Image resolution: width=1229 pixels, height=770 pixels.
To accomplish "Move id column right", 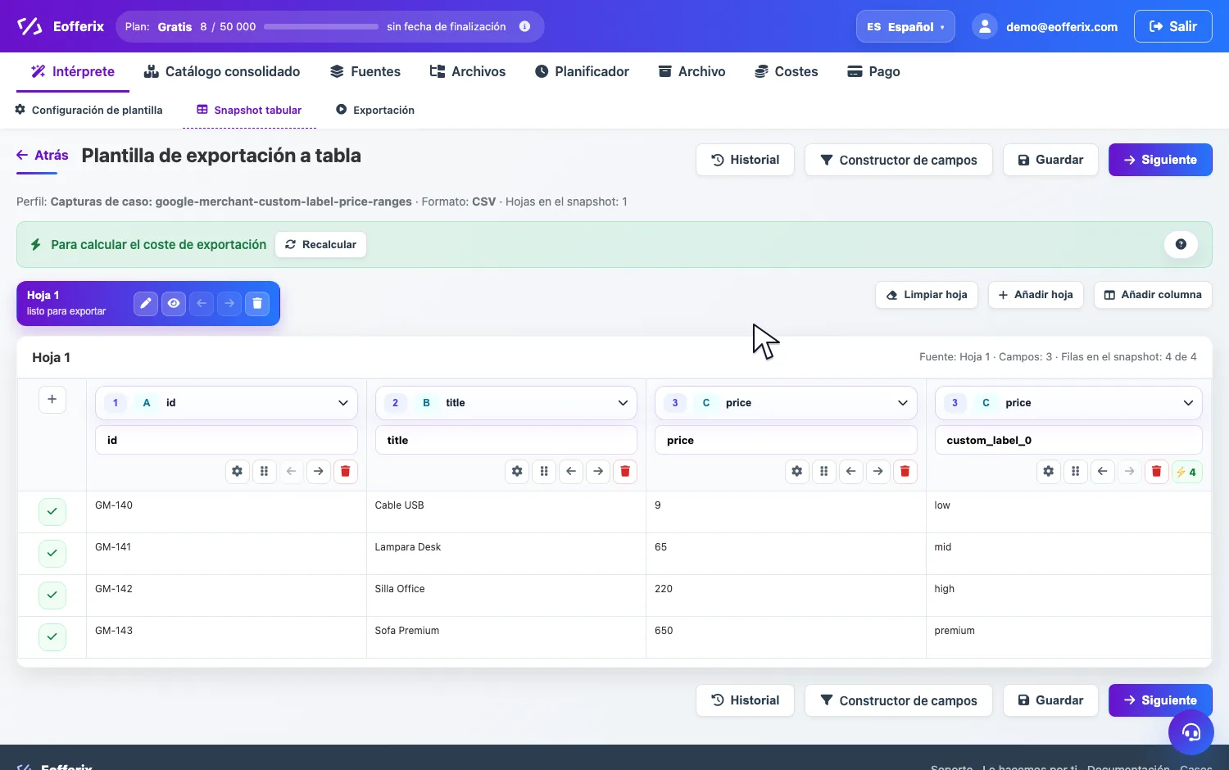I will coord(318,471).
